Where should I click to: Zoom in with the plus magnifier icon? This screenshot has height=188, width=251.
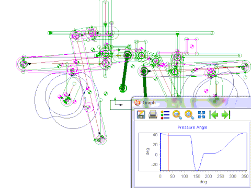coord(189,115)
